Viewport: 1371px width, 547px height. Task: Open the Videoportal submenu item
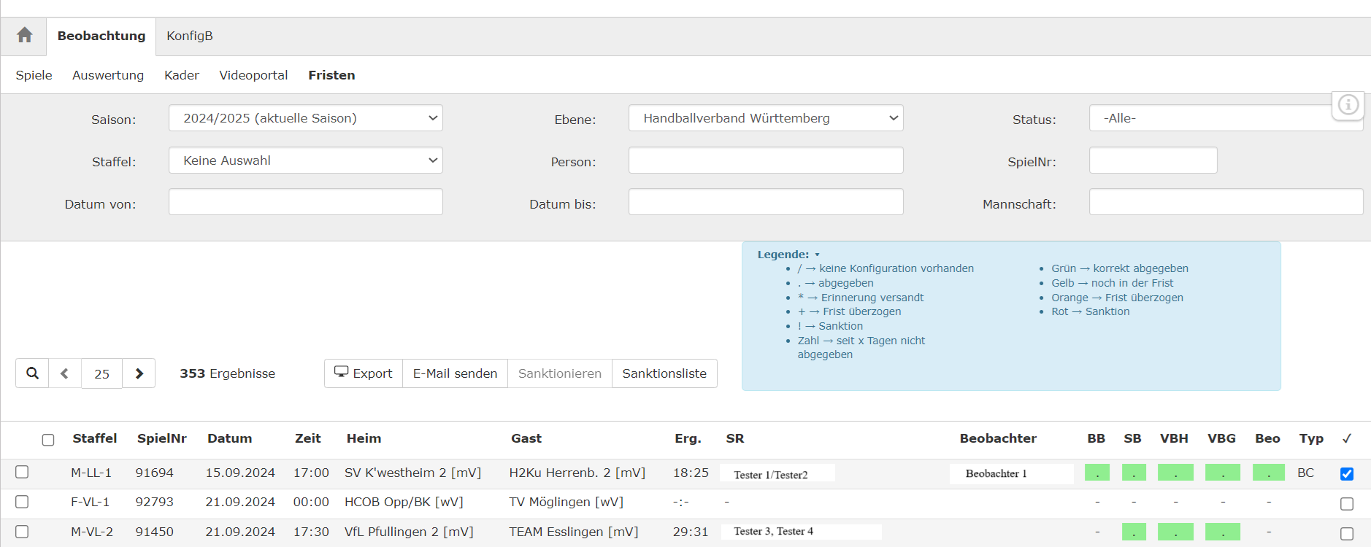(x=253, y=75)
